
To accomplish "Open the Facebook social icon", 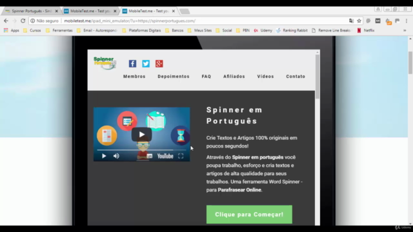I will (x=132, y=64).
